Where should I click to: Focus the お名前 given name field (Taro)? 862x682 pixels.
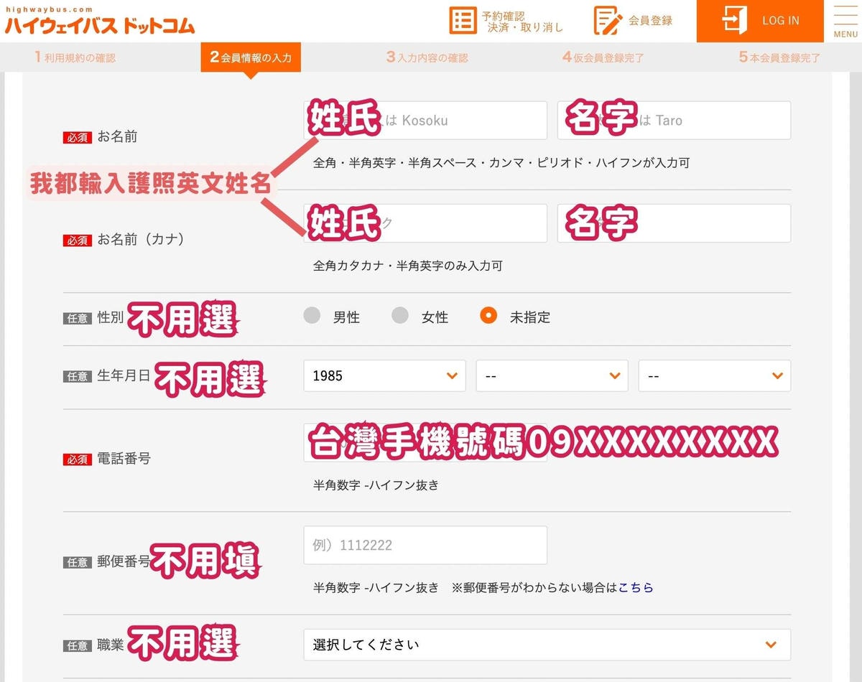(x=674, y=120)
